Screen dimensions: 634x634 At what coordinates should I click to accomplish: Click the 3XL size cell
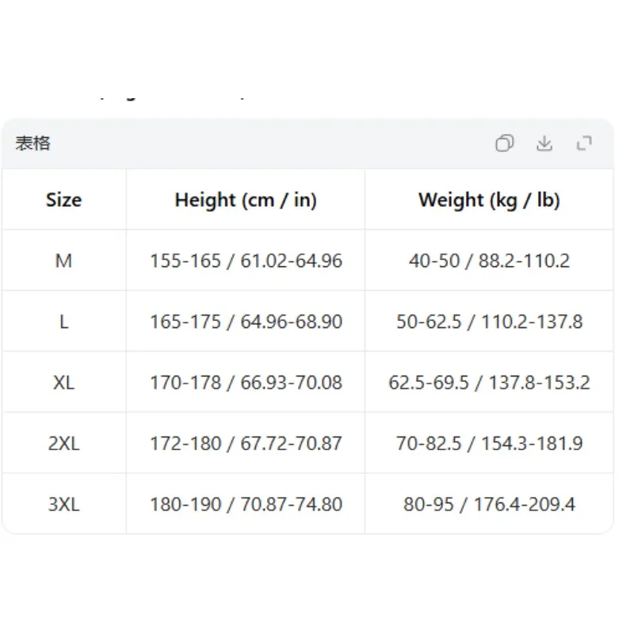[64, 504]
